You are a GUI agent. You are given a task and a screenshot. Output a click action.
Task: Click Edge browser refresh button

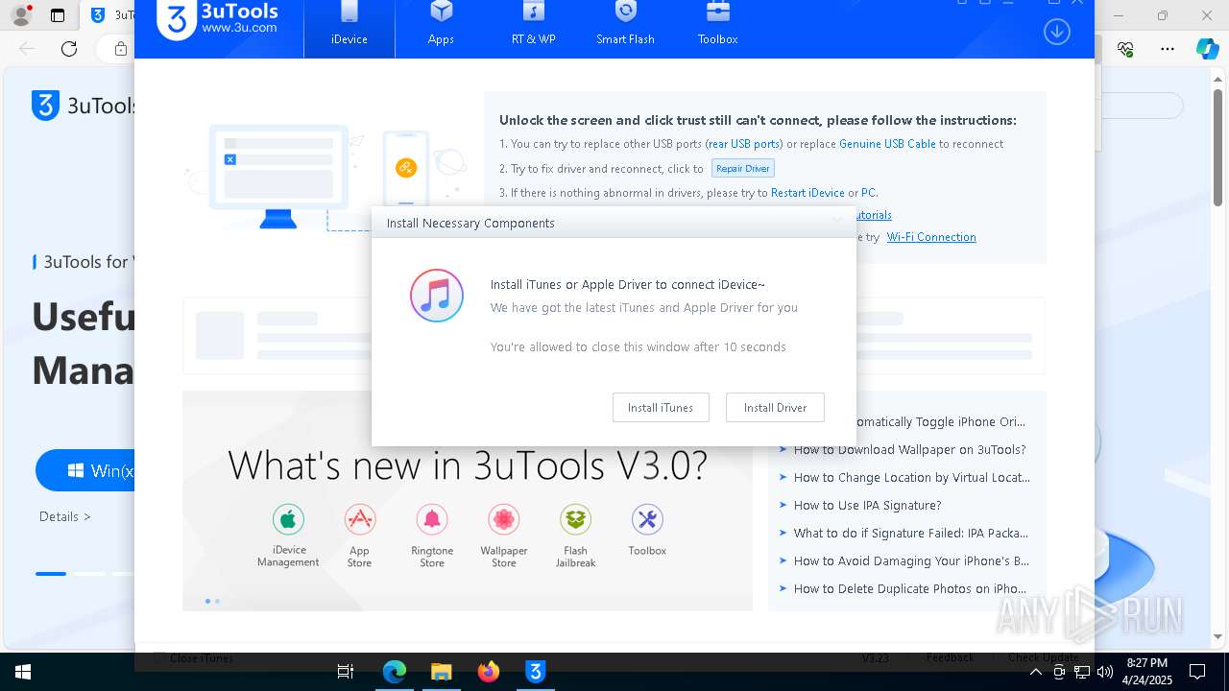point(69,49)
